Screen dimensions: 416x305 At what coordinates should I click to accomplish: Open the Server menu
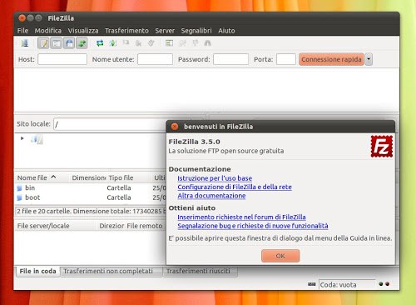(165, 31)
